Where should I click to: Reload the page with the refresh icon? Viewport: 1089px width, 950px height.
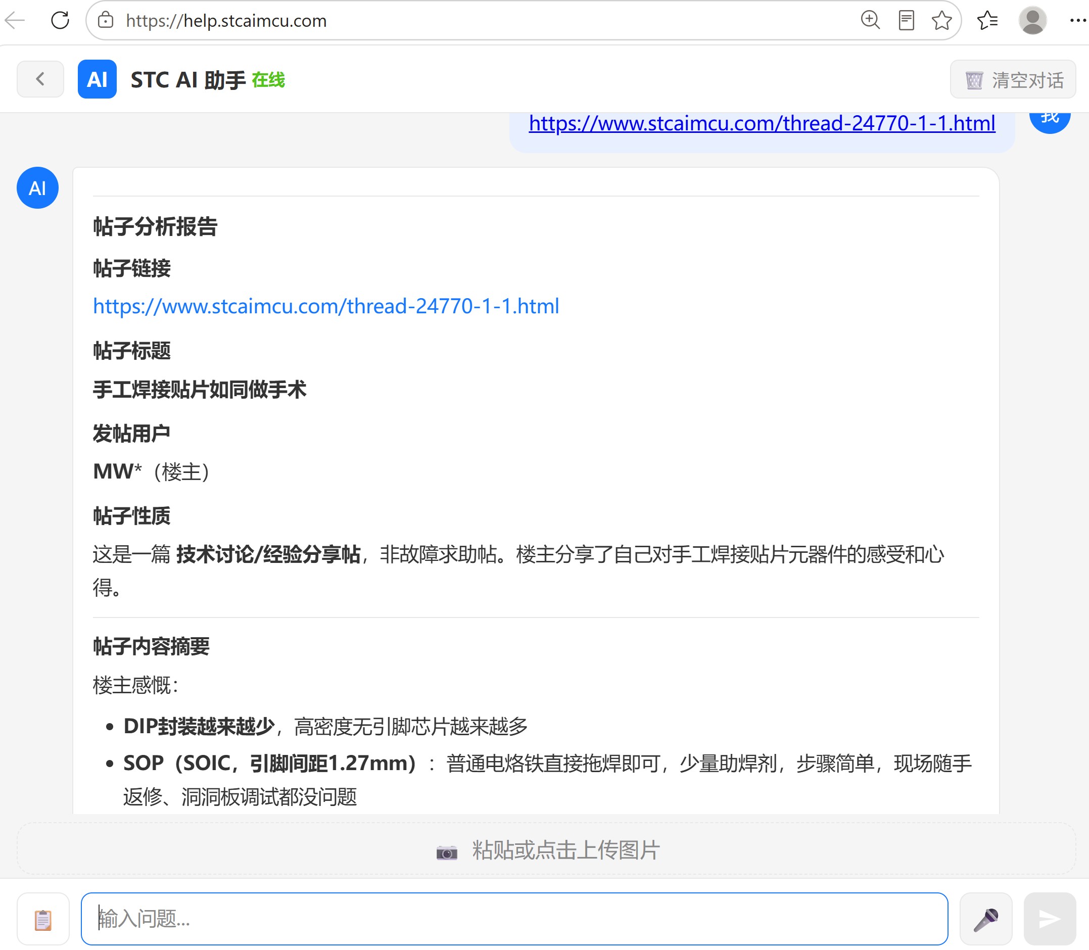(60, 21)
